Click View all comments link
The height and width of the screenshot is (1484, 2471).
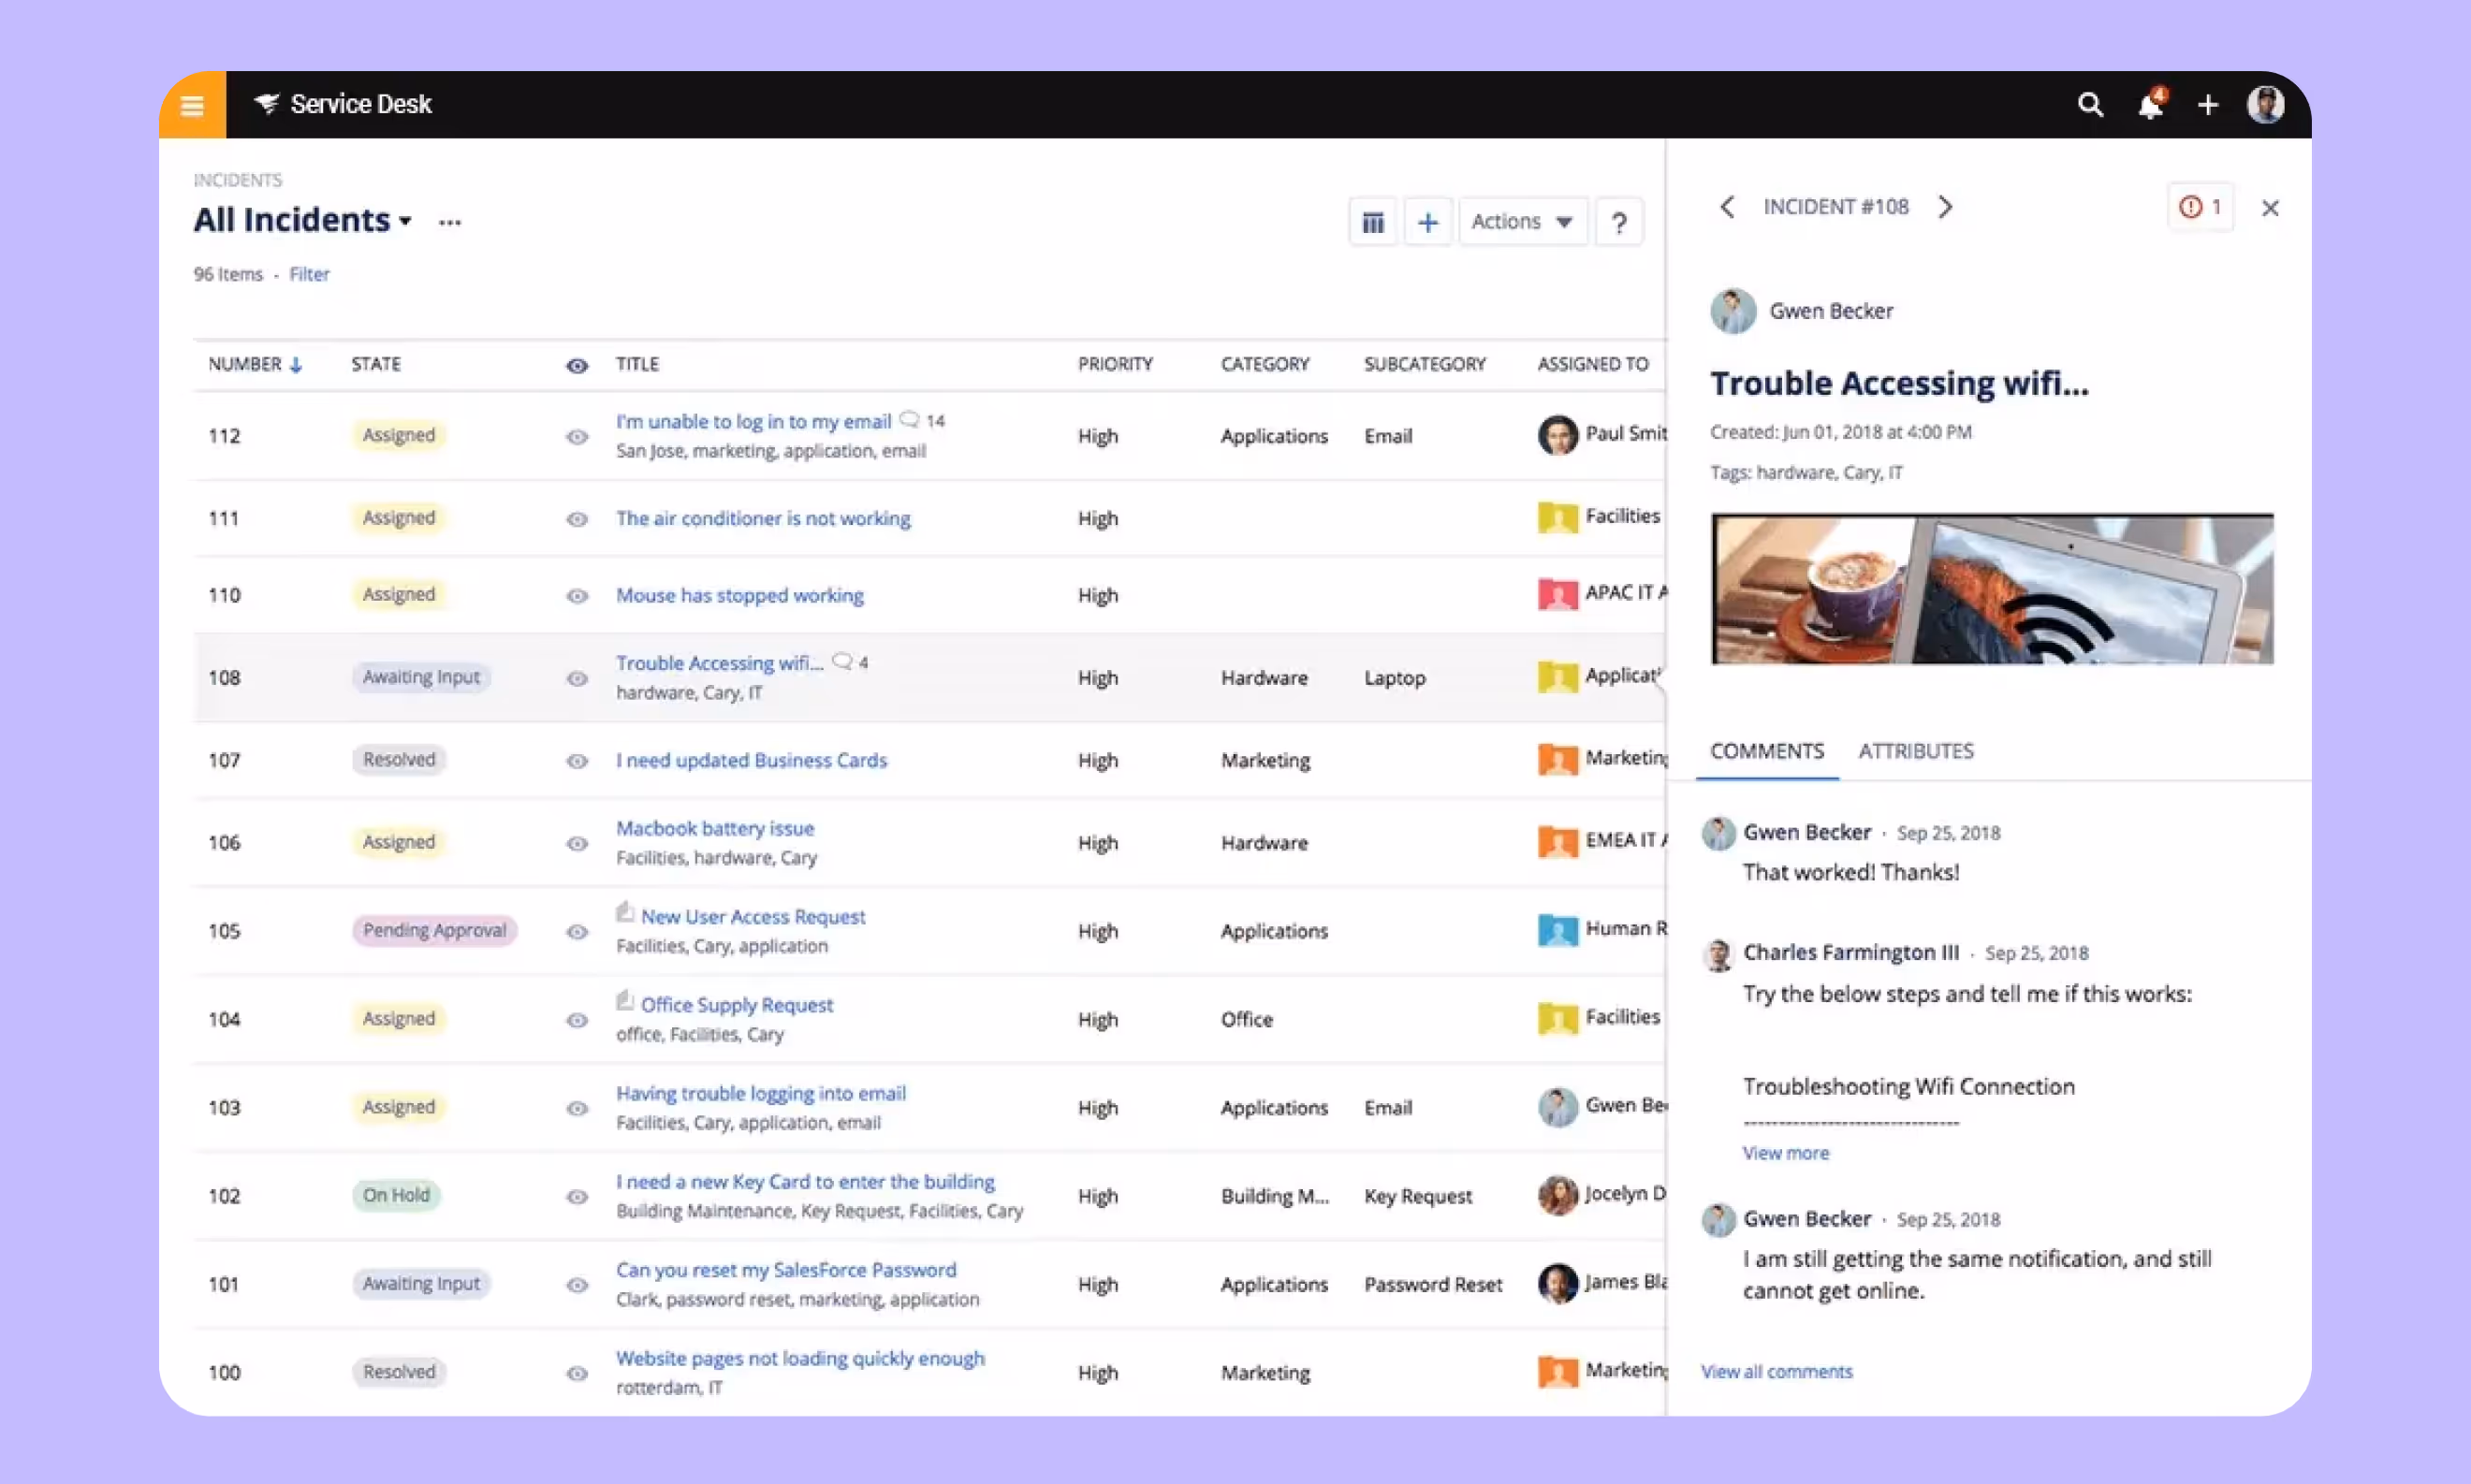point(1777,1372)
